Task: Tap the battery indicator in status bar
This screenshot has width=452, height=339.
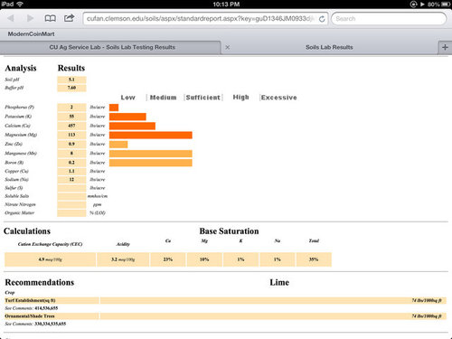Action: point(446,5)
